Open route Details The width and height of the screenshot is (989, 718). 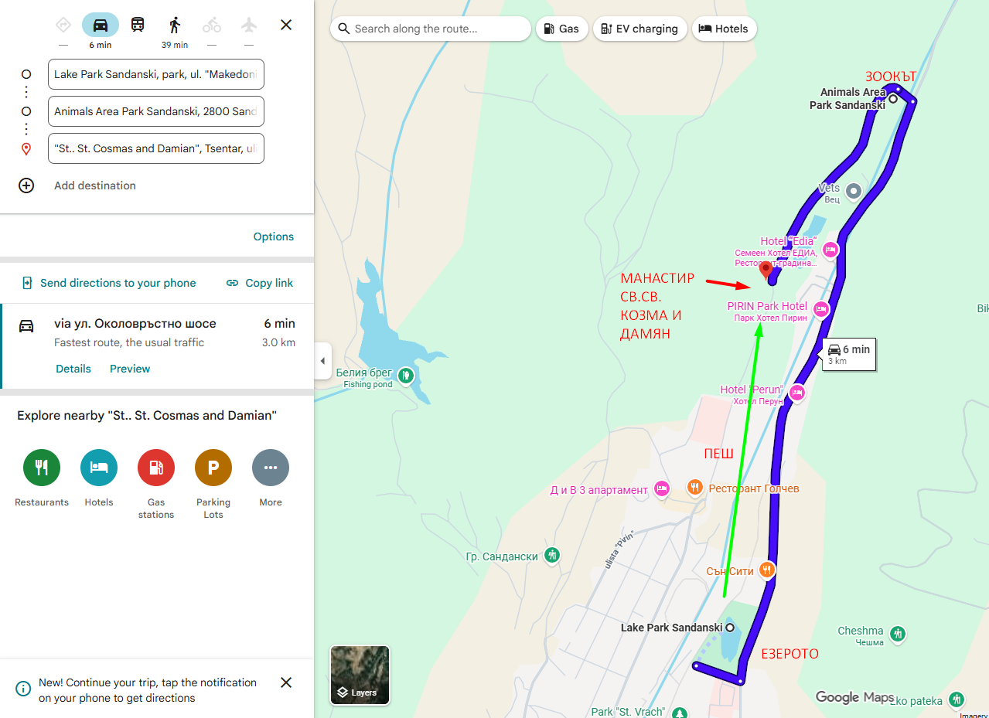pyautogui.click(x=73, y=369)
